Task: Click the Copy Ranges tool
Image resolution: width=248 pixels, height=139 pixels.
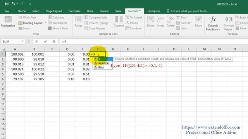Action: tap(95, 28)
